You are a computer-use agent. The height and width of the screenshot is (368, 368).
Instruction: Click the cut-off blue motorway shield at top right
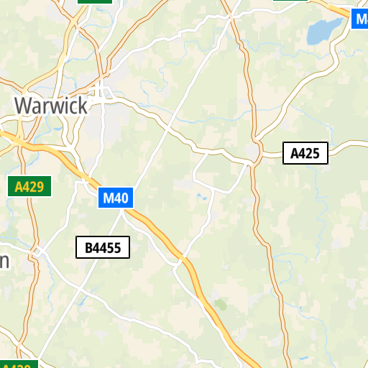(x=359, y=19)
